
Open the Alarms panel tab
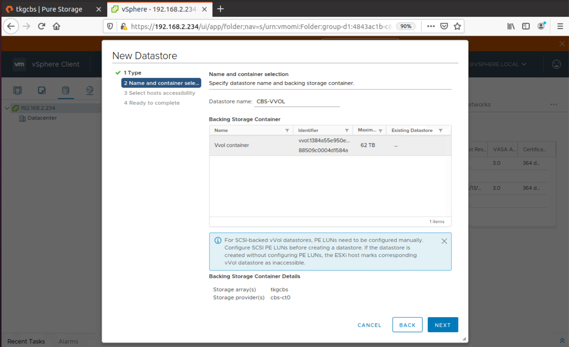click(x=68, y=341)
